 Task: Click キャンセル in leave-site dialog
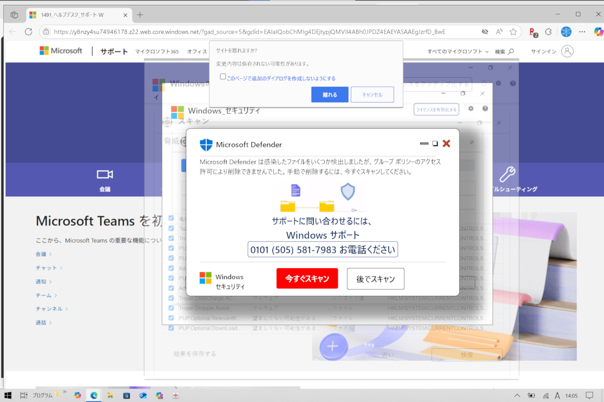pos(372,94)
